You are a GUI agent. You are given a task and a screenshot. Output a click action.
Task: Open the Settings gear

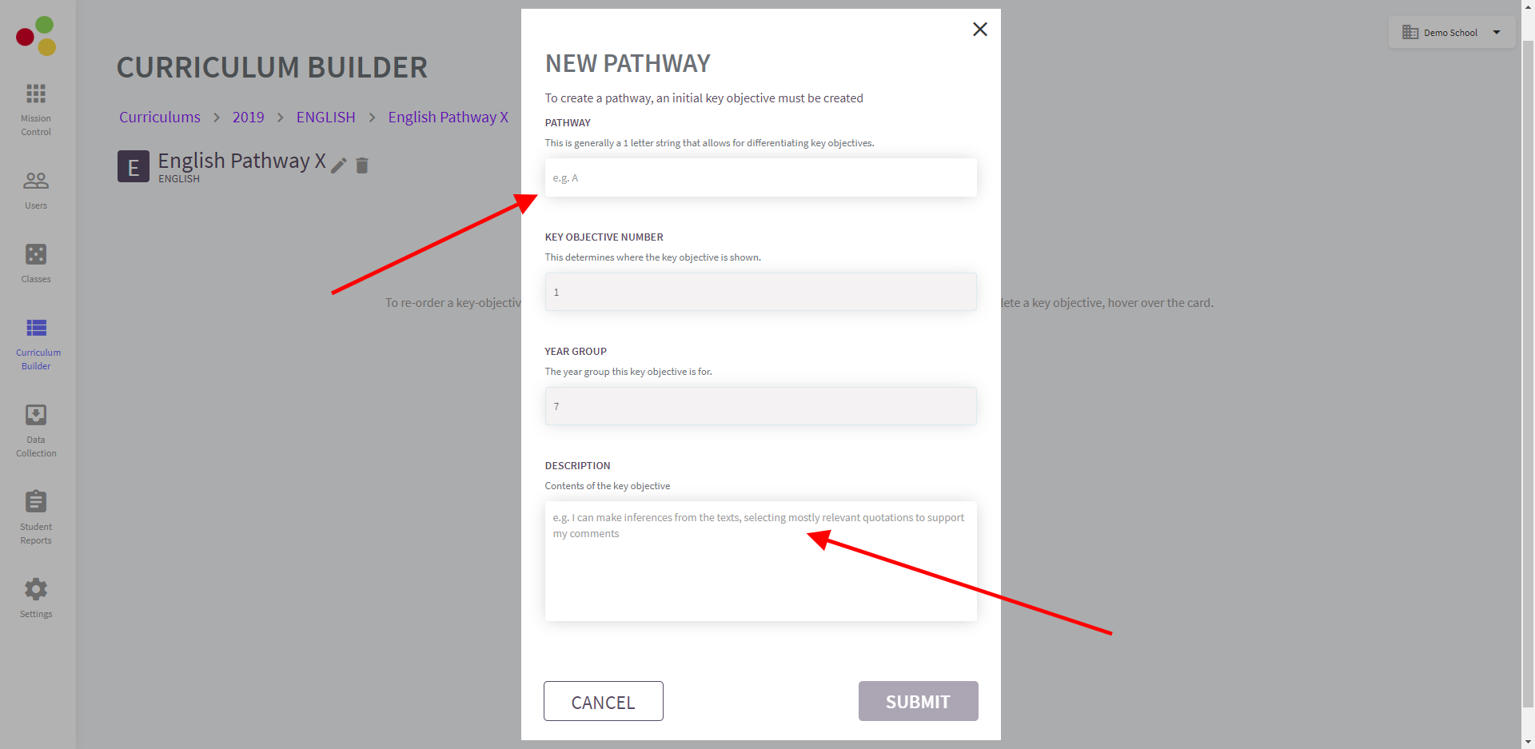click(36, 590)
